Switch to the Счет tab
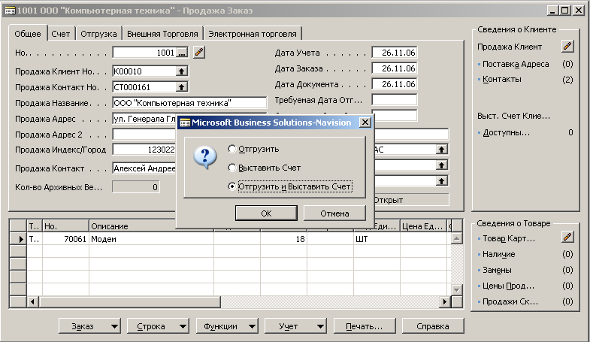590x342 pixels. [61, 34]
